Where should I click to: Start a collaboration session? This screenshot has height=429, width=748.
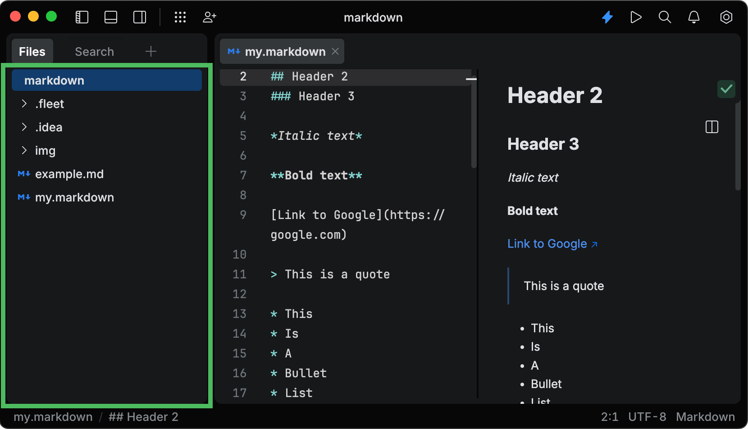point(209,17)
